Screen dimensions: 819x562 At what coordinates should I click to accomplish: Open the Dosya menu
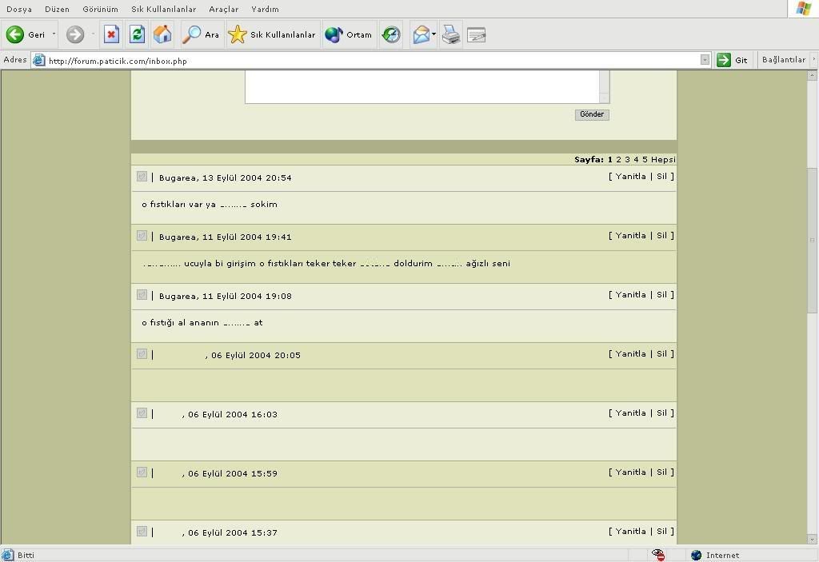[x=19, y=10]
